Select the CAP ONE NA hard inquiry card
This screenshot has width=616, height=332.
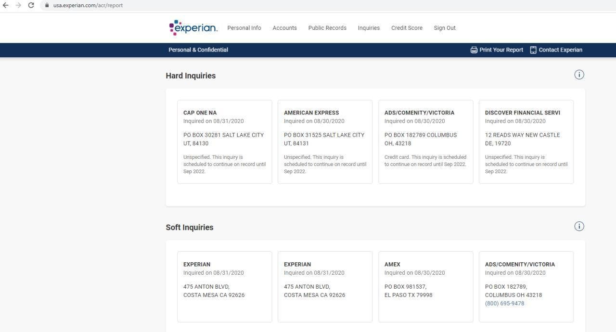(x=224, y=142)
